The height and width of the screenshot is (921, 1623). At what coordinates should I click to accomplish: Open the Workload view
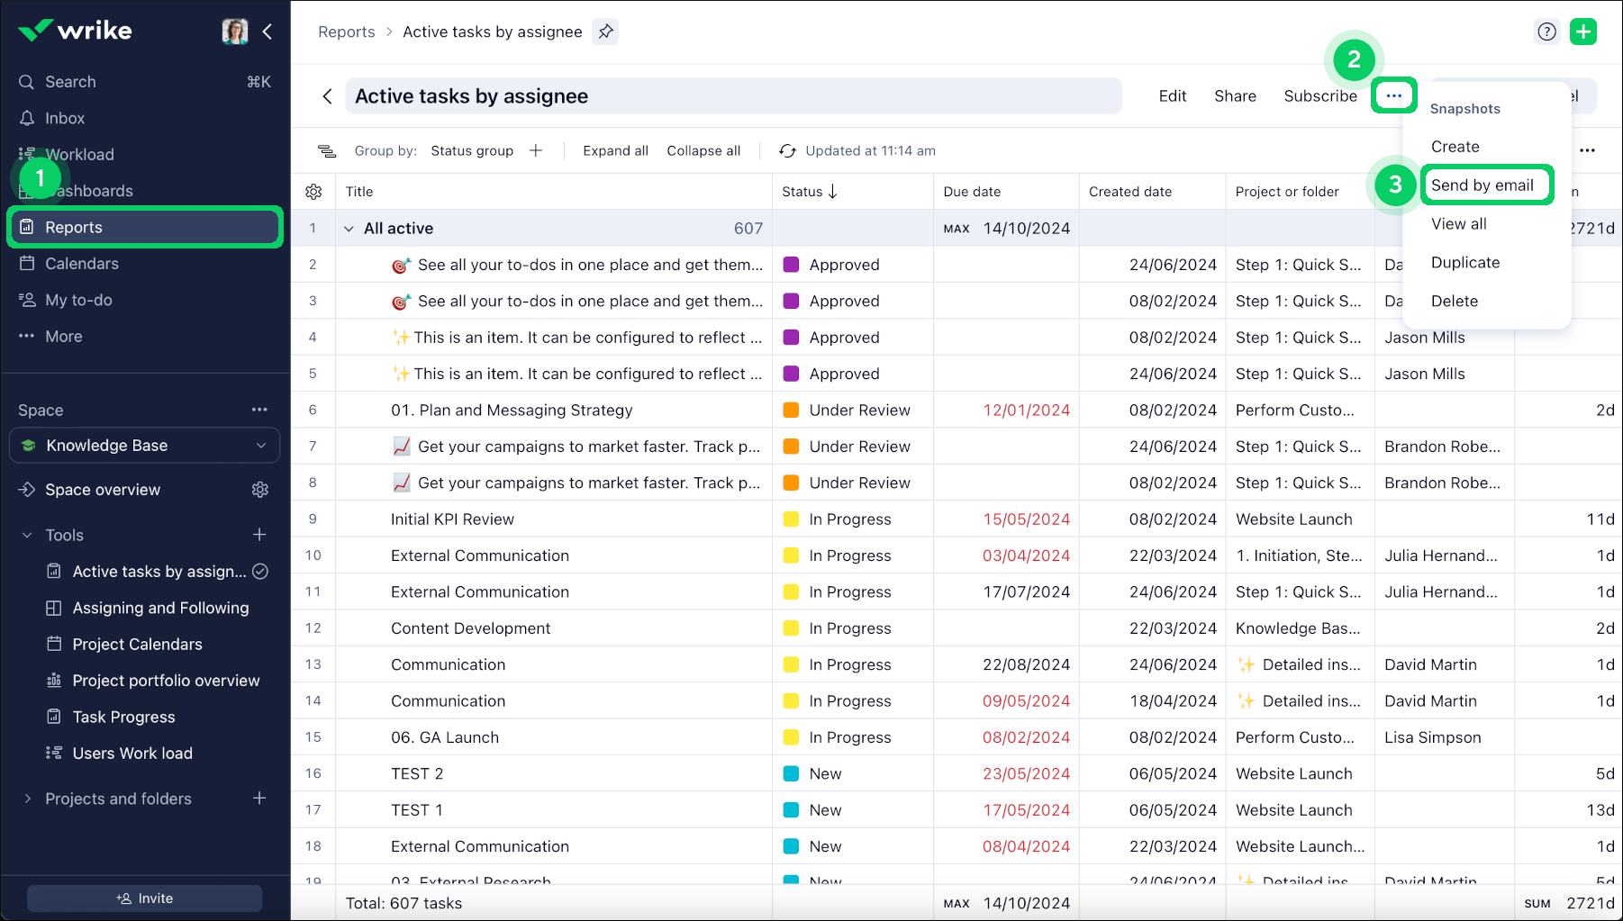click(79, 154)
